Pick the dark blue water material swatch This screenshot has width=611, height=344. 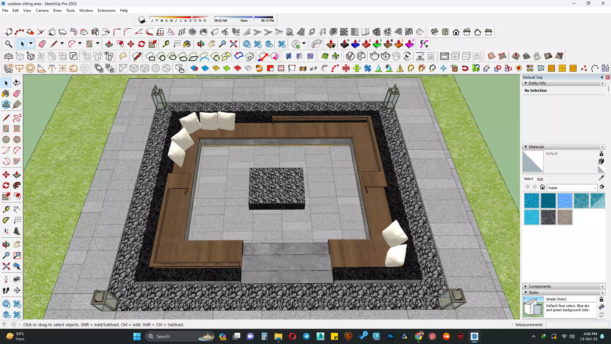548,201
